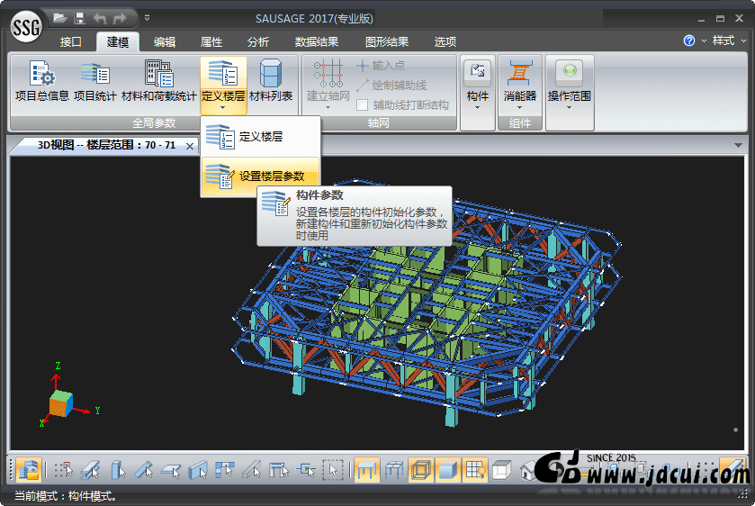Select the 3D视图 楼层范围 70-71 document tab
The image size is (755, 506).
(x=106, y=145)
